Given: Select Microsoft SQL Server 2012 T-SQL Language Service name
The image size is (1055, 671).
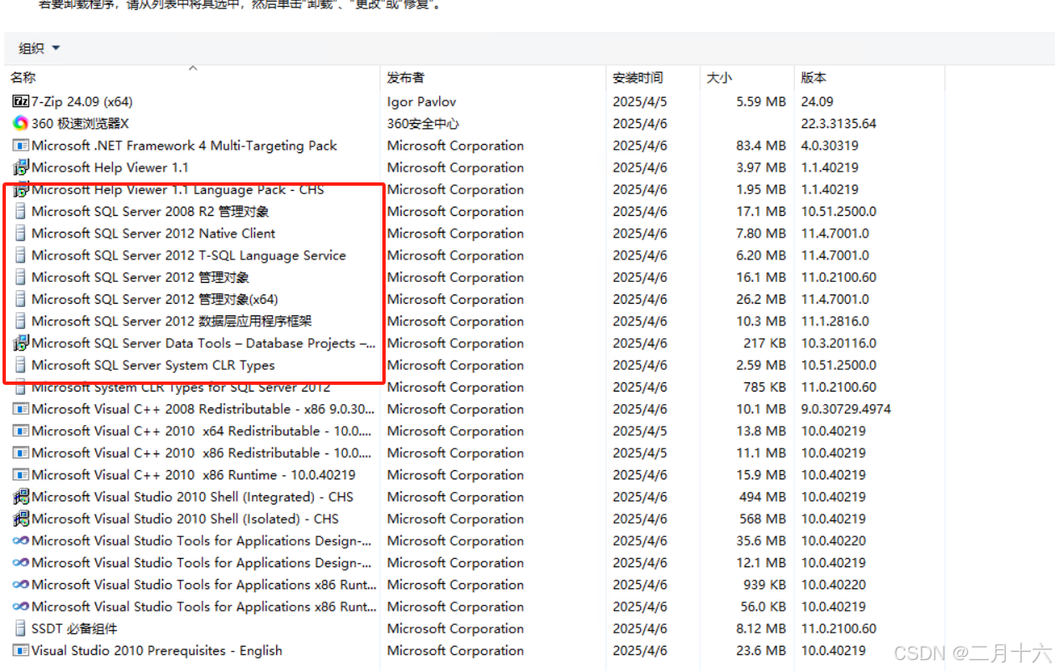Looking at the screenshot, I should click(188, 255).
